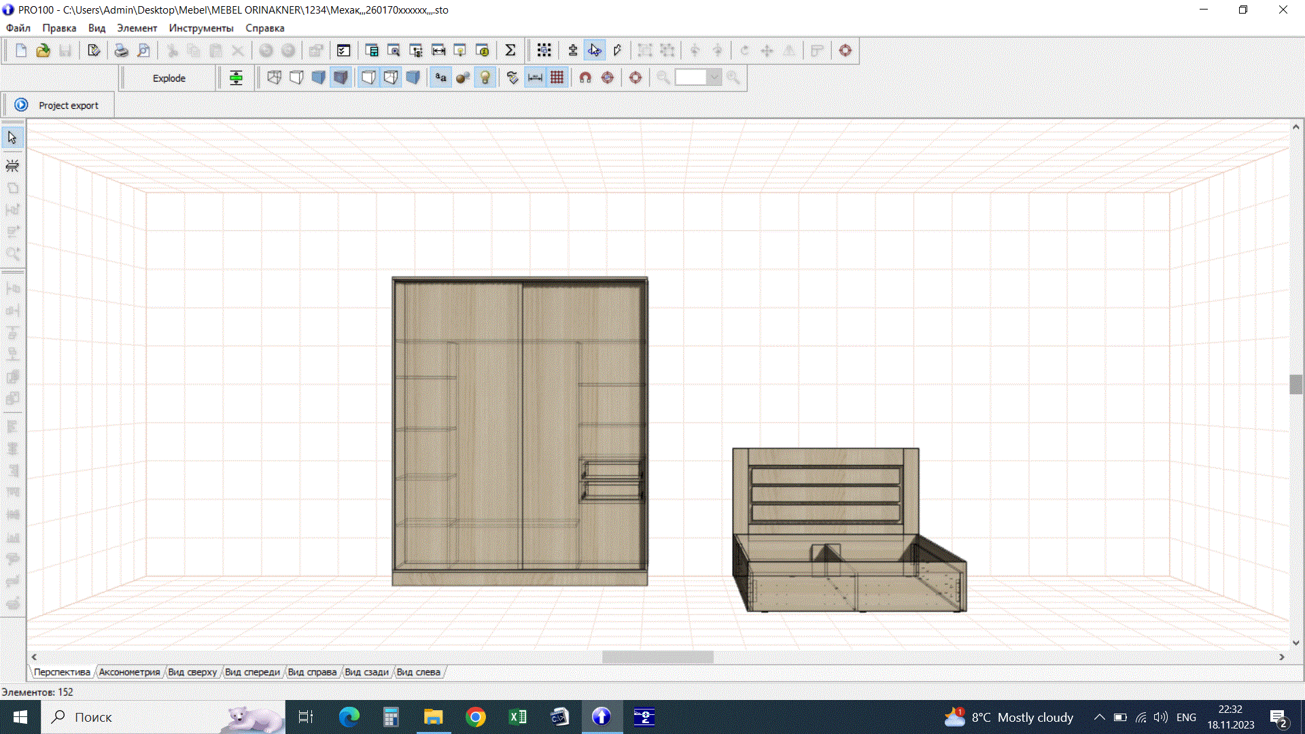Toggle magnet snapping
Screen dimensions: 1305x734
pyautogui.click(x=585, y=77)
